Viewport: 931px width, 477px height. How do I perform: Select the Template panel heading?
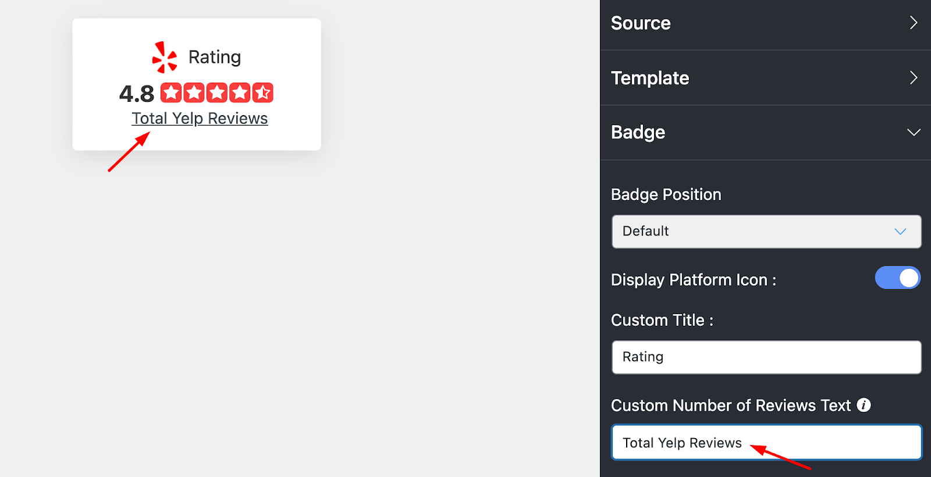pos(650,78)
